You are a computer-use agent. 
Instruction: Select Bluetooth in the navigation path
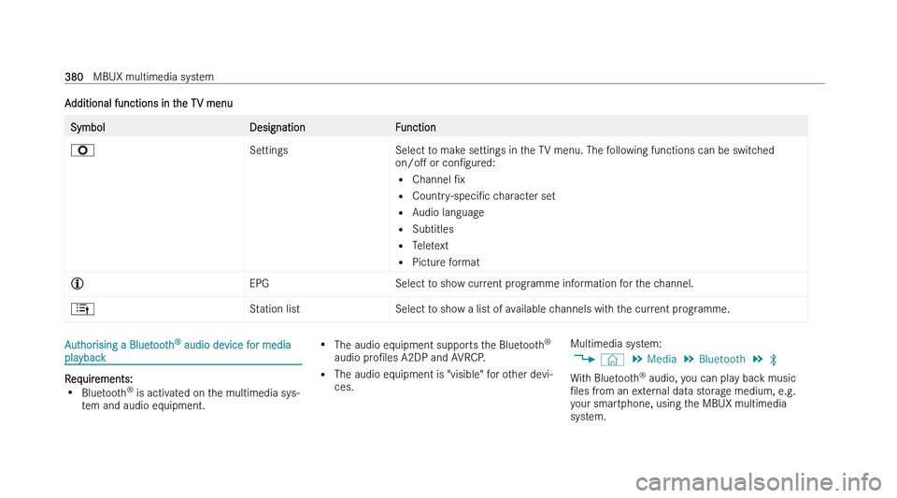722,359
